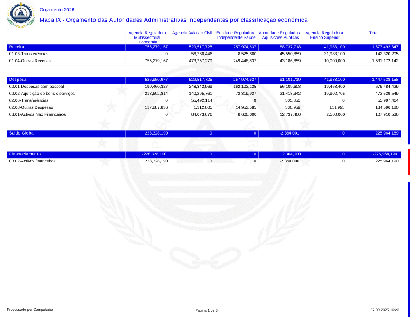Select the '02.08-Outras Despesas' row label
This screenshot has width=410, height=317.
31,107
